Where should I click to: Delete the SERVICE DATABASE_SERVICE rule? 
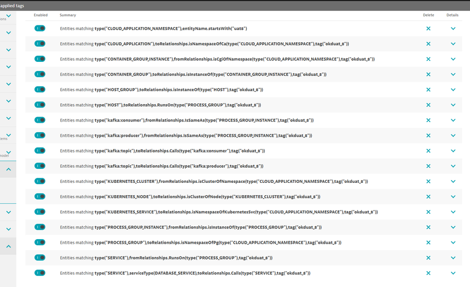428,273
